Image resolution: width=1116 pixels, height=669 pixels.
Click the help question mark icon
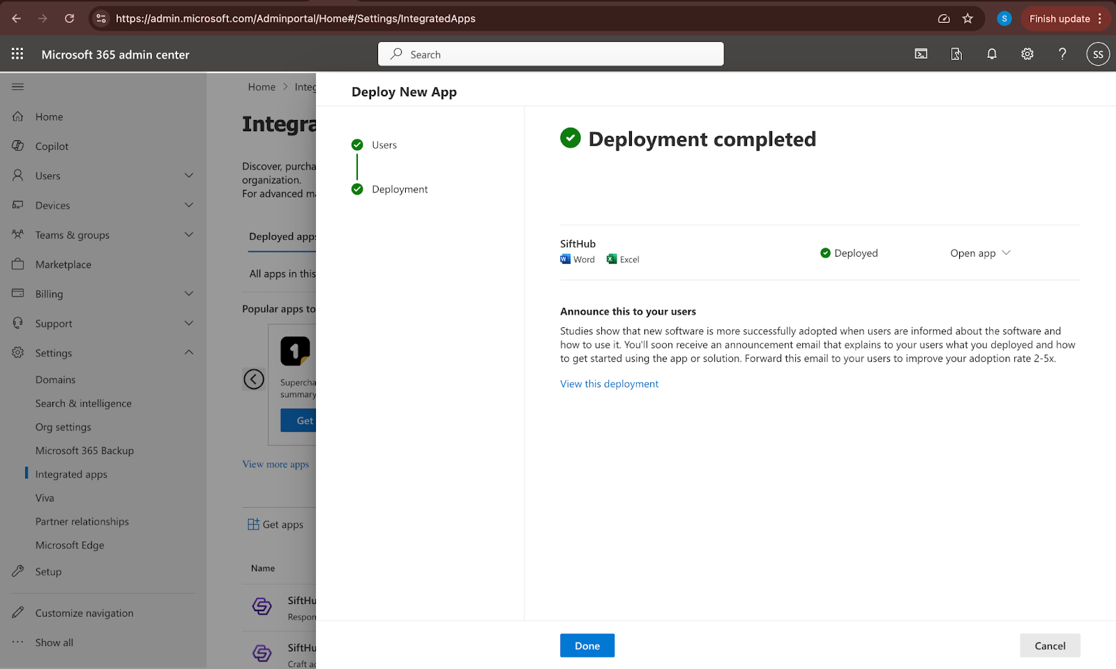pyautogui.click(x=1062, y=54)
